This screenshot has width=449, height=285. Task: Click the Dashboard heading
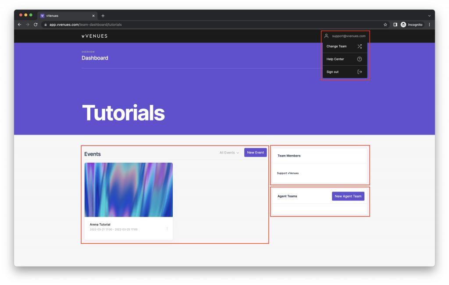[95, 58]
